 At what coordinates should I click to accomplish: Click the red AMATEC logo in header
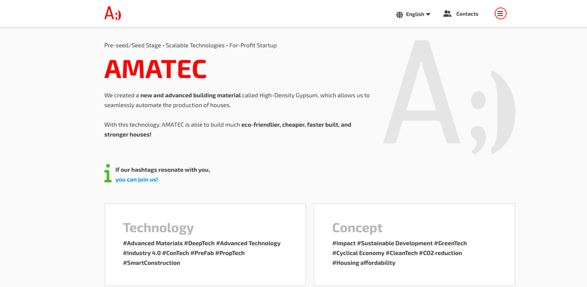113,14
